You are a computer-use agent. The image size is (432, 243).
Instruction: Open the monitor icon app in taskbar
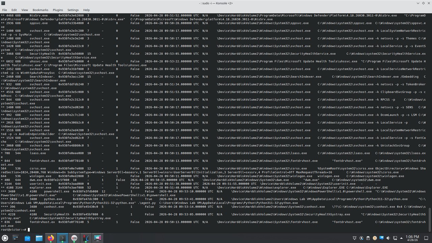tap(98, 238)
